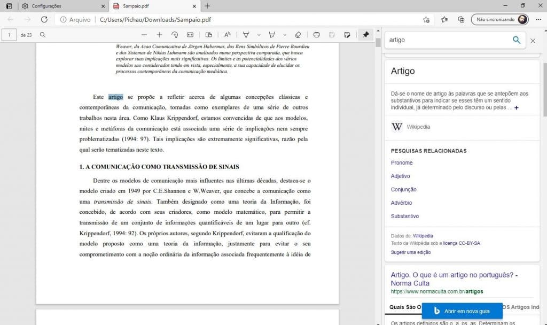Click the Artigo card title in sidebar
Image resolution: width=547 pixels, height=325 pixels.
[x=403, y=71]
